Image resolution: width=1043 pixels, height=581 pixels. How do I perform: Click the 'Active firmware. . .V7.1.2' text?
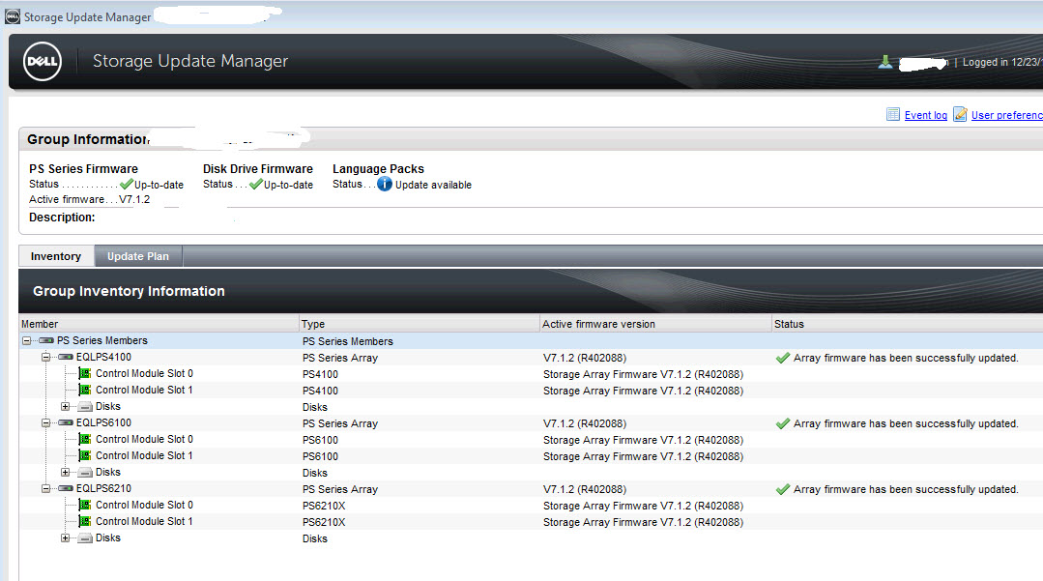(x=90, y=200)
